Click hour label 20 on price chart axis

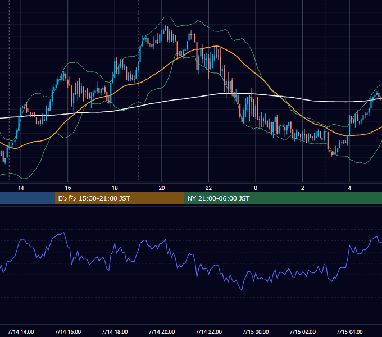click(x=162, y=188)
